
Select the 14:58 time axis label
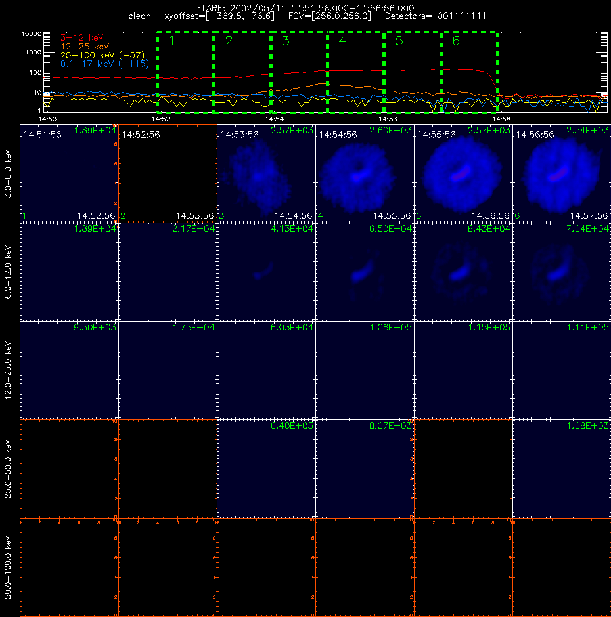[x=501, y=119]
